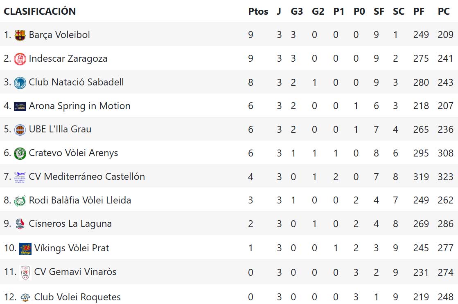Click the Barça Voleibol team crest
The height and width of the screenshot is (304, 458).
click(x=20, y=35)
